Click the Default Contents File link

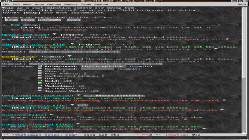coord(33,105)
